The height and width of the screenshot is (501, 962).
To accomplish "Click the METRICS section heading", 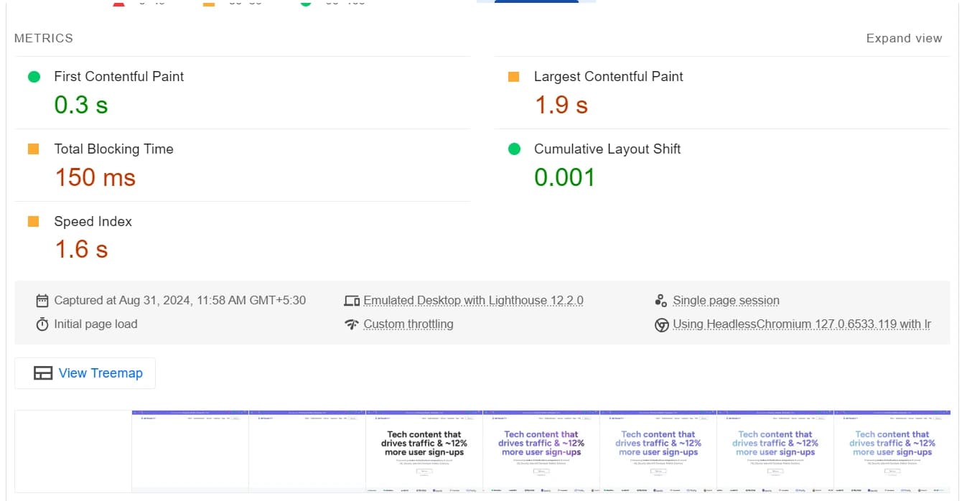I will 44,38.
